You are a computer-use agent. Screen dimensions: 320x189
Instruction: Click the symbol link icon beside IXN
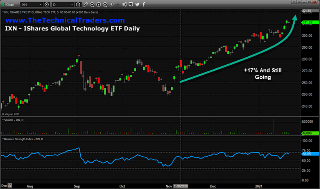tap(46, 4)
